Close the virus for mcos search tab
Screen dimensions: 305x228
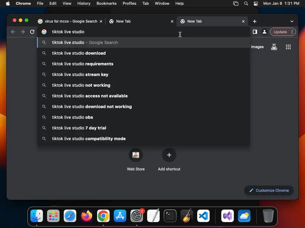(101, 21)
